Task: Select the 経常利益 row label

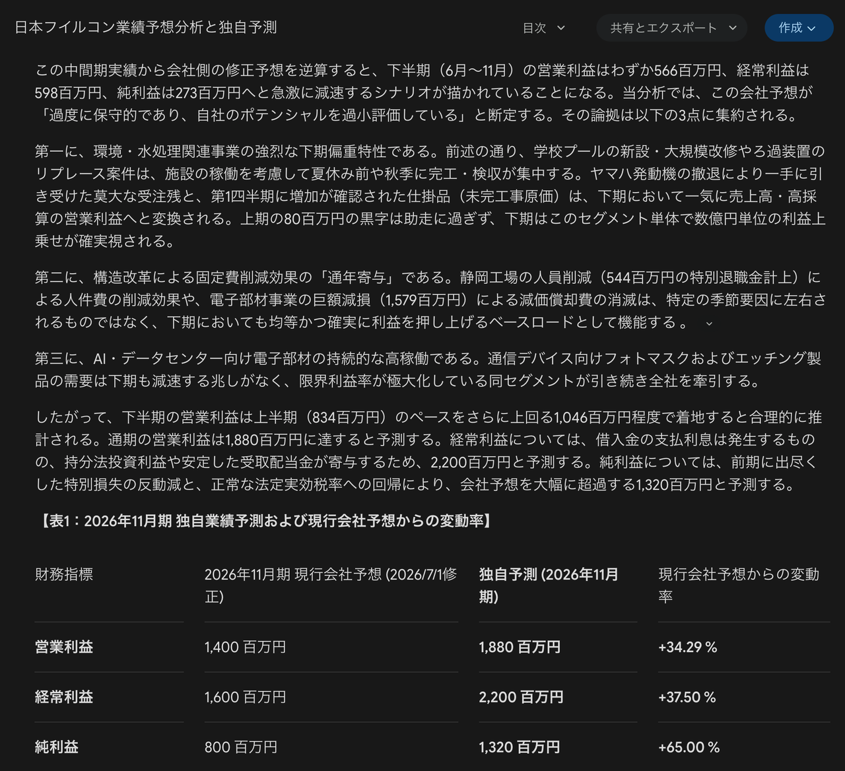Action: tap(64, 697)
